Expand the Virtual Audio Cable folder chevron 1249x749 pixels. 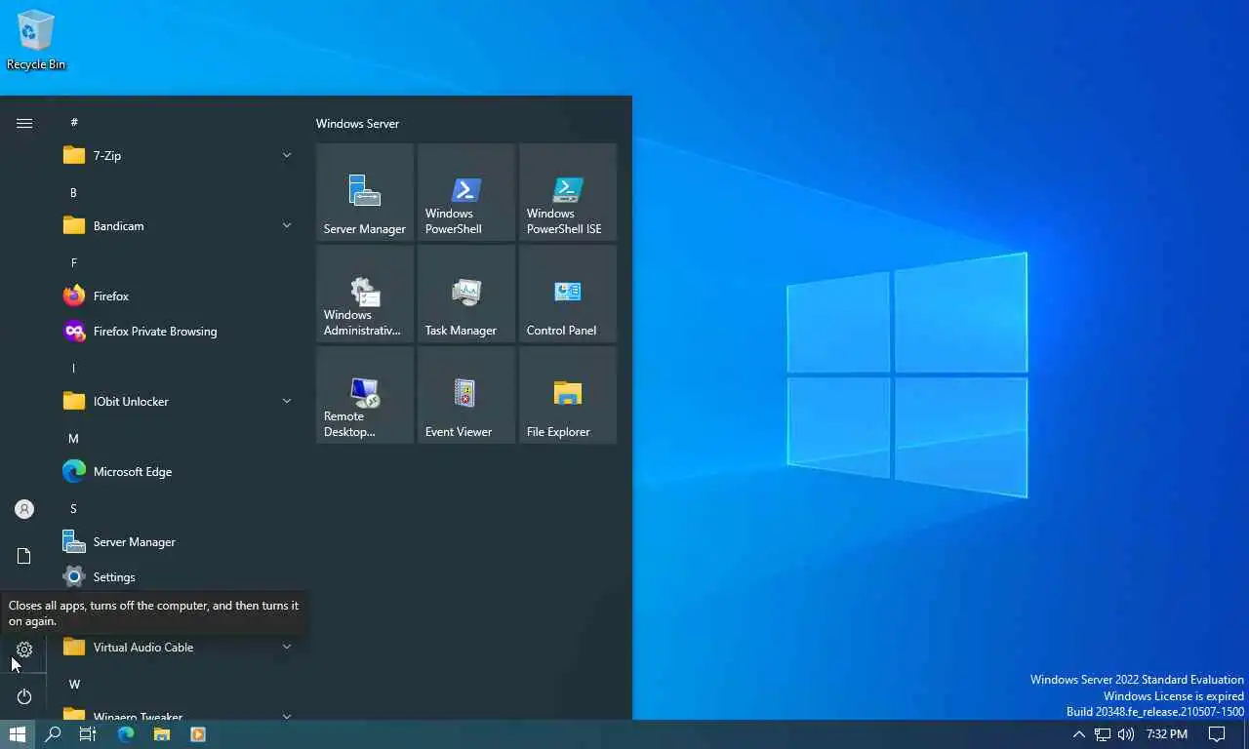pos(287,647)
